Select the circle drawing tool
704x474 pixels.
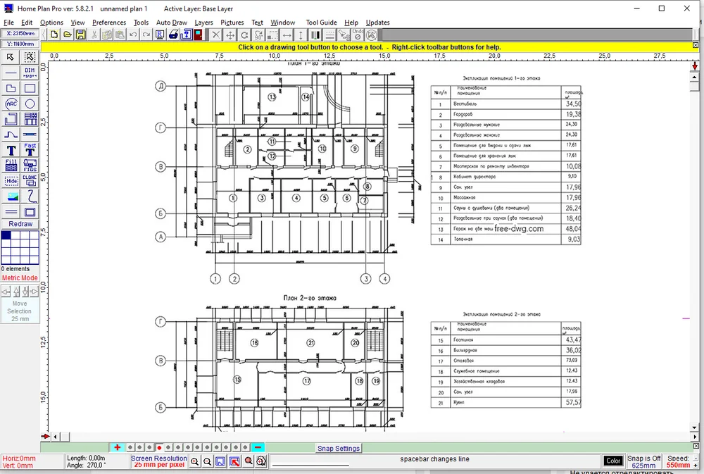[30, 104]
